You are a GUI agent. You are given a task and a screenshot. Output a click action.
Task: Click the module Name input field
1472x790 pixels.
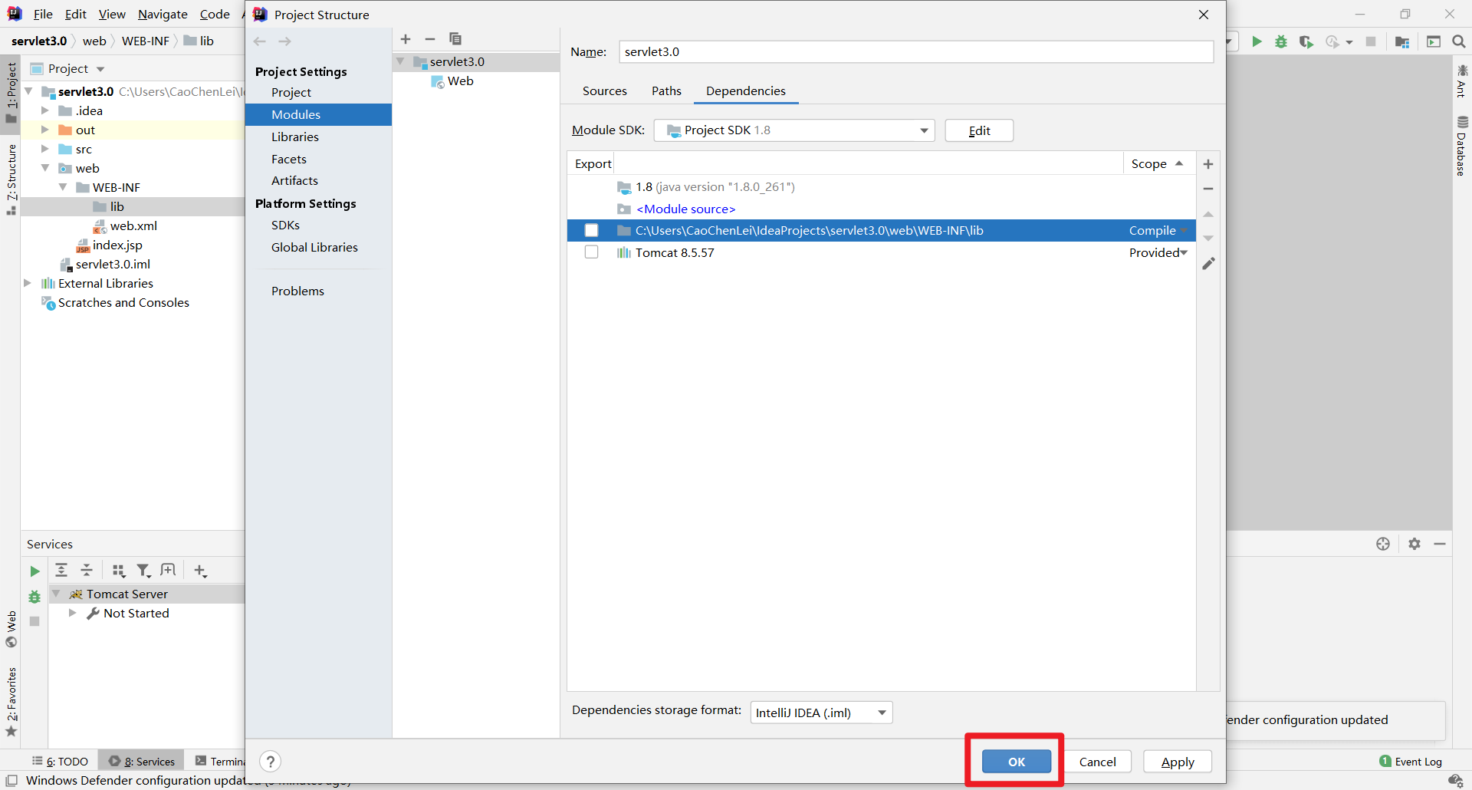click(916, 51)
